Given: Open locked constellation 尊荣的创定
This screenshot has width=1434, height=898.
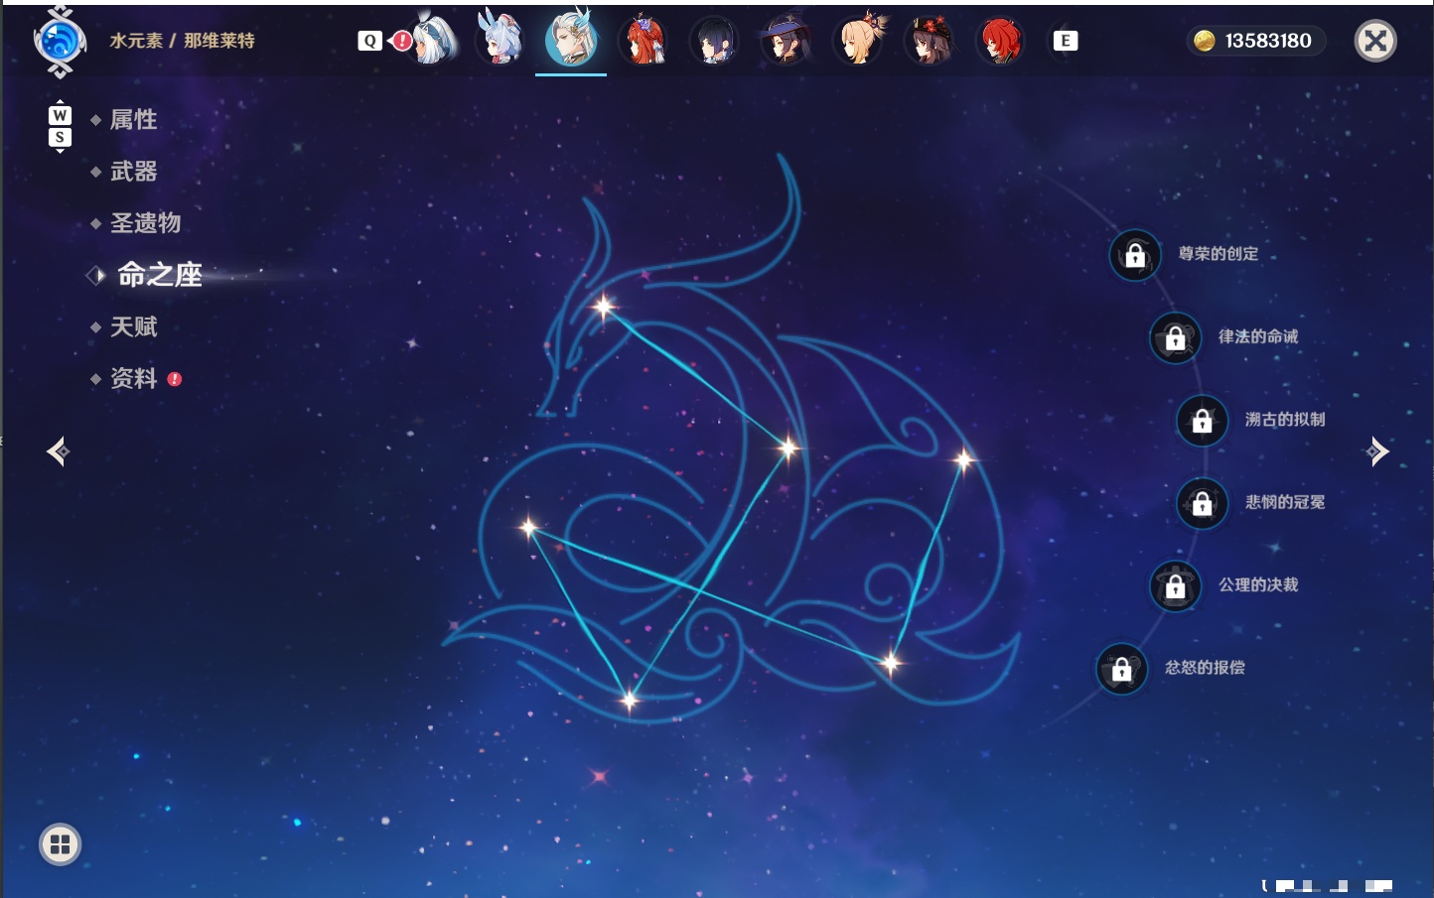Looking at the screenshot, I should 1135,255.
